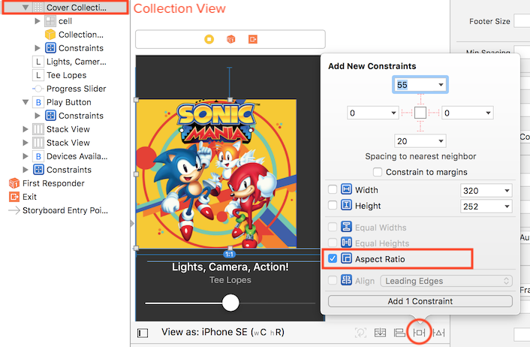
Task: Open the Add New Constraints toolbar icon
Action: pyautogui.click(x=419, y=333)
